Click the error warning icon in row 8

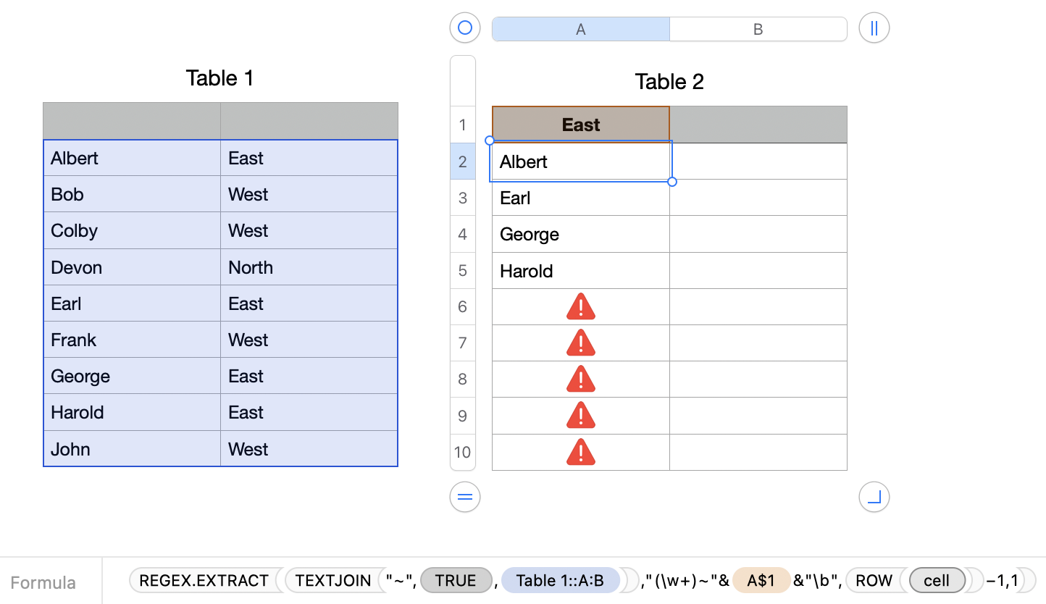tap(580, 379)
